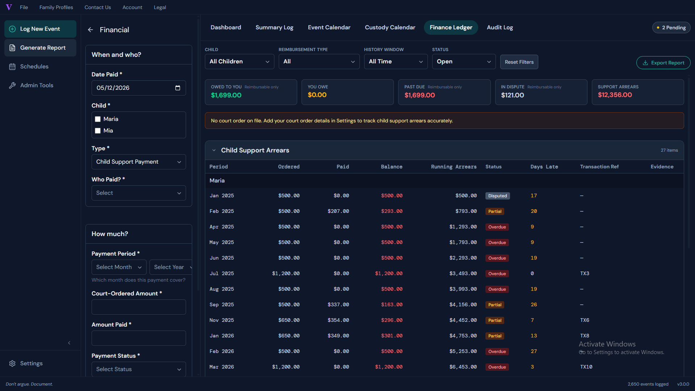This screenshot has height=391, width=695.
Task: Tick the Maria checkbox
Action: 98,119
